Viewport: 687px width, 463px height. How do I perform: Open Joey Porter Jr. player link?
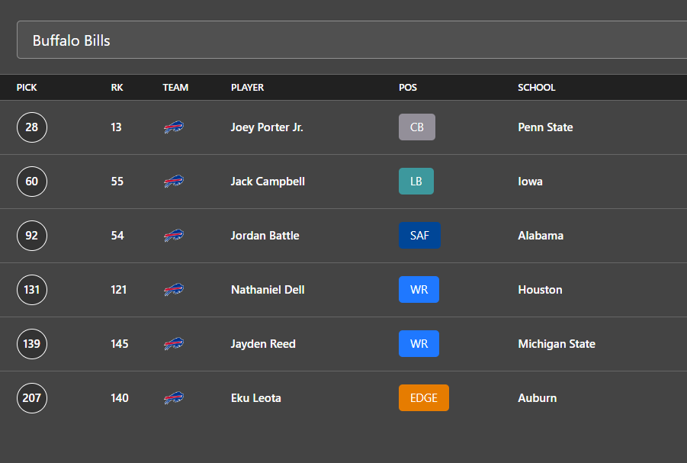pyautogui.click(x=267, y=127)
